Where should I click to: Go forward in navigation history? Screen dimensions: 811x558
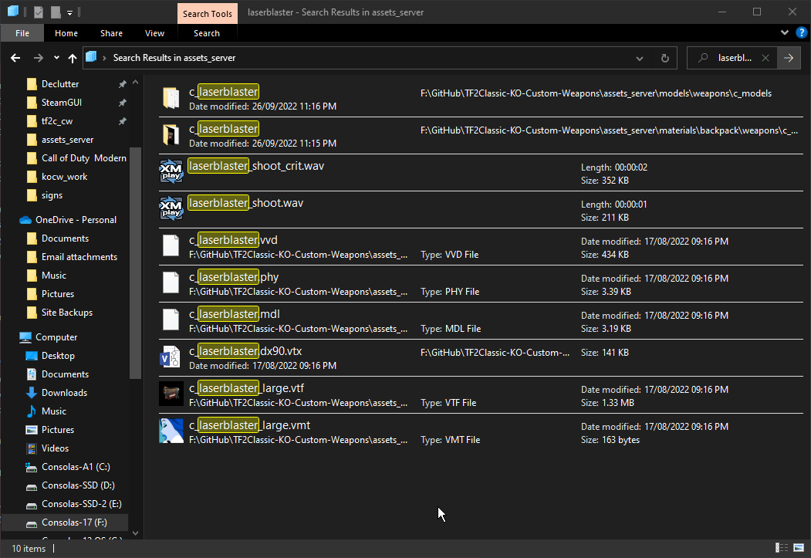tap(39, 58)
